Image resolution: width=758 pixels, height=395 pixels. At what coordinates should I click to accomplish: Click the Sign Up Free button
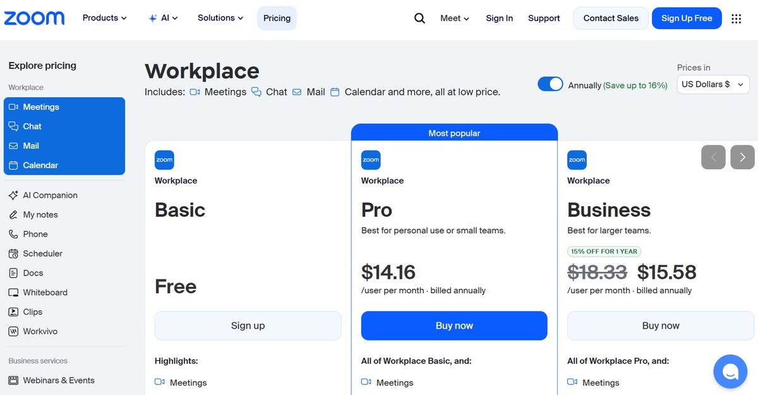tap(687, 18)
